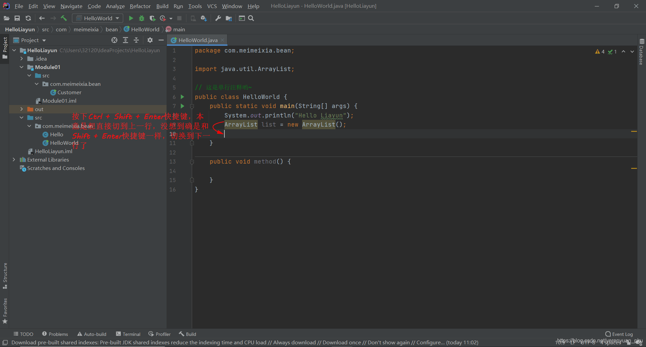Start debugging with the bug icon
Screen dimensions: 646x347
[142, 18]
